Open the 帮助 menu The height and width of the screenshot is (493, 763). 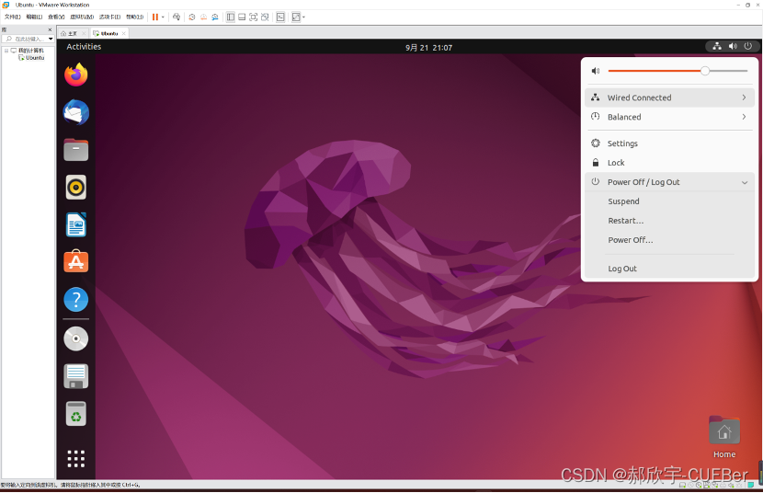point(135,17)
